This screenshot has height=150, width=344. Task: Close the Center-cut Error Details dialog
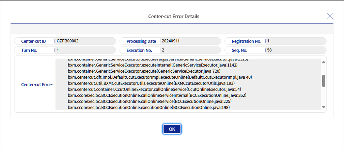(x=330, y=16)
